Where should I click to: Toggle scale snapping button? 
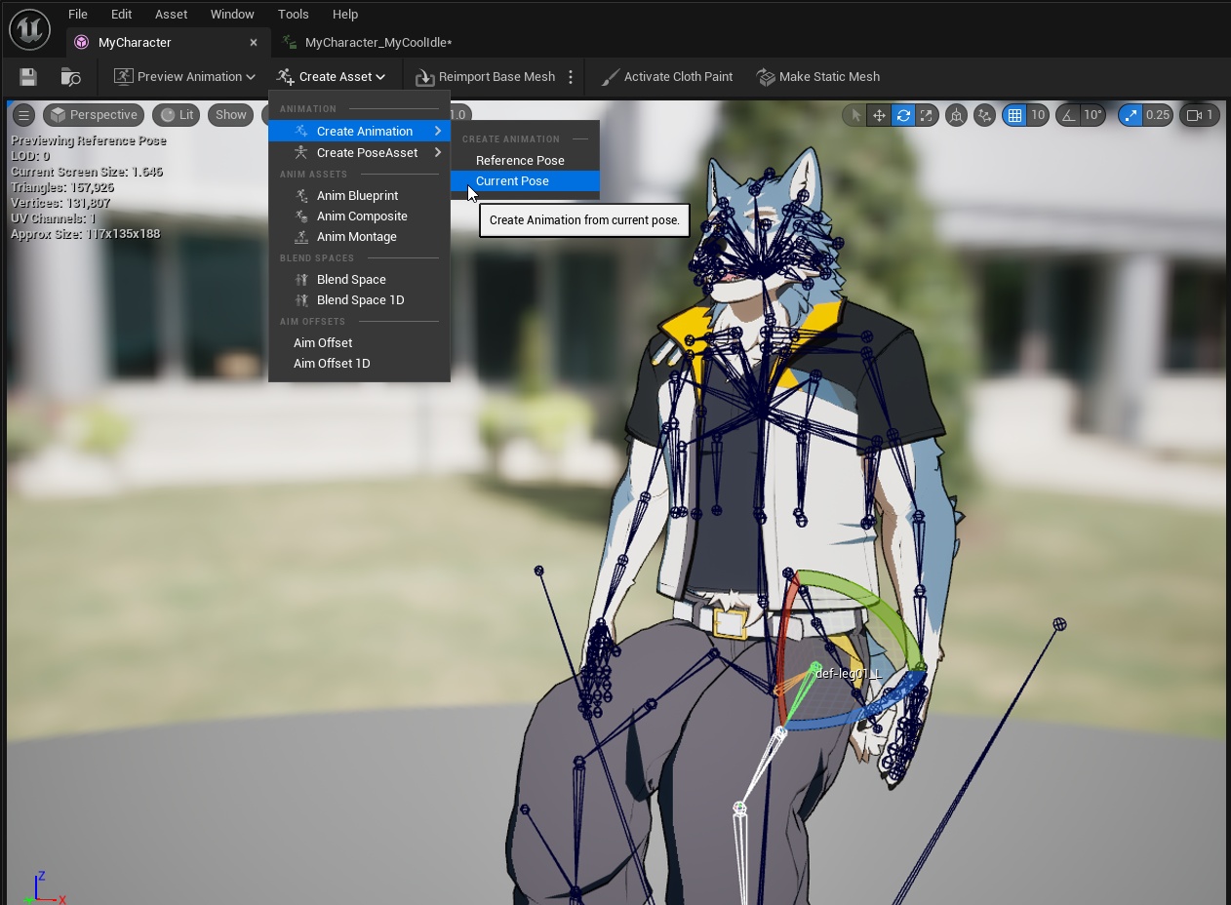pos(1131,115)
